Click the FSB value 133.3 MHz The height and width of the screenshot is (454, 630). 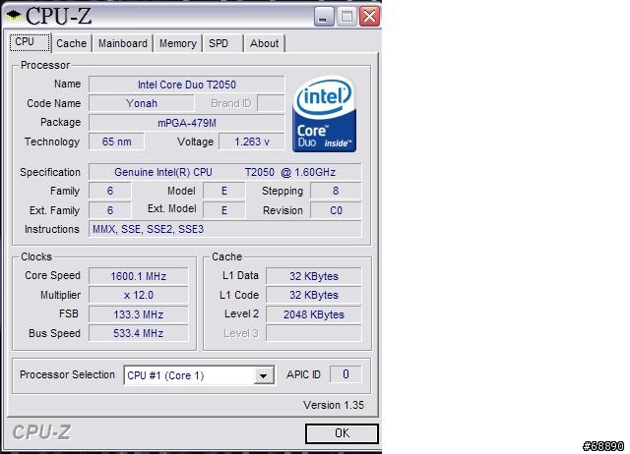138,314
